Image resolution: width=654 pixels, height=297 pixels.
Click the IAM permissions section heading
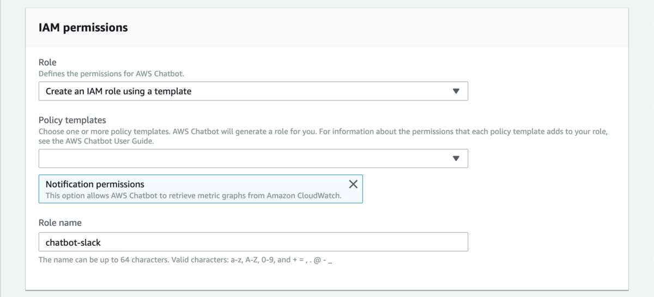83,27
